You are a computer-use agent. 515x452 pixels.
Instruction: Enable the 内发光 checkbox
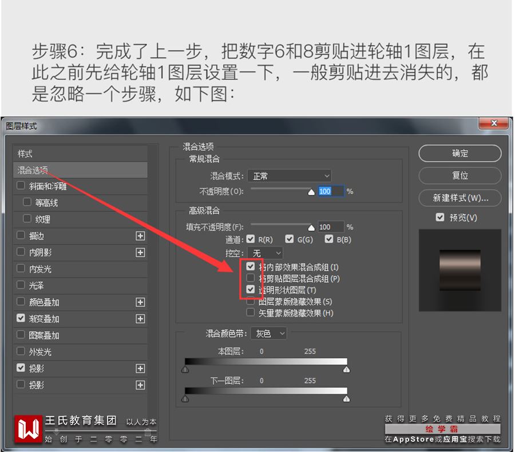[x=21, y=268]
